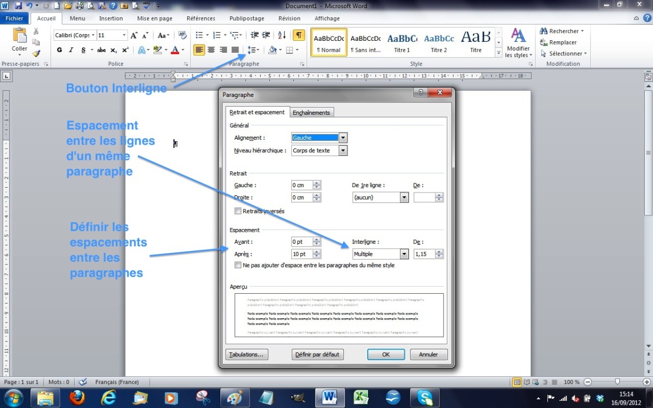Click the De line spacing value field

coord(424,254)
